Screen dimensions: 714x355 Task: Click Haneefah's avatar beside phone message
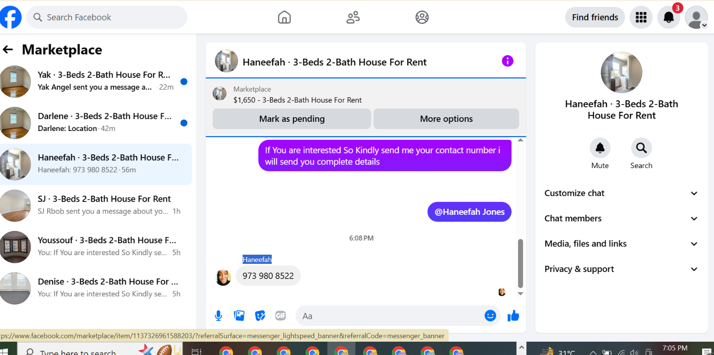coord(223,277)
